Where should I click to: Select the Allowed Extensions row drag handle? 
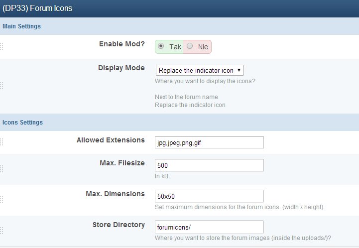click(1, 142)
